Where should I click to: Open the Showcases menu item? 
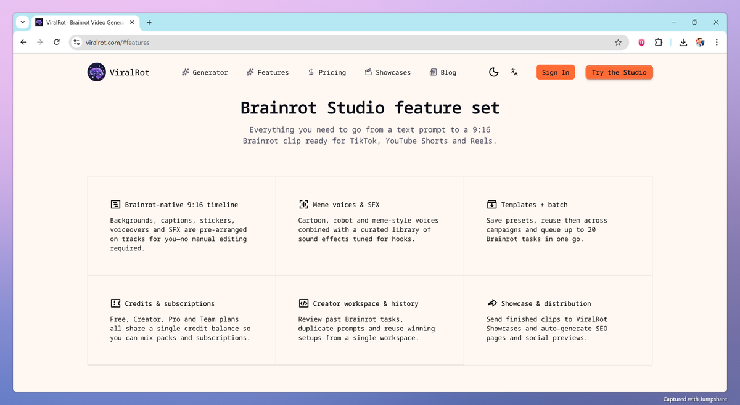tap(387, 72)
